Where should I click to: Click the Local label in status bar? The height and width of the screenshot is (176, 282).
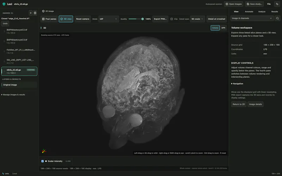coord(14,174)
